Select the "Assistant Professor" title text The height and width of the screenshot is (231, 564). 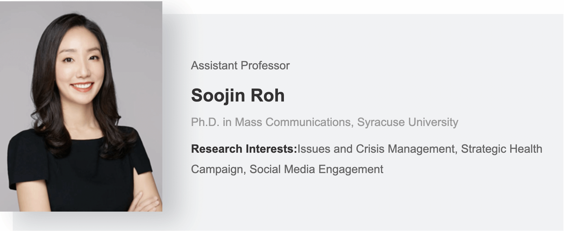(x=240, y=66)
